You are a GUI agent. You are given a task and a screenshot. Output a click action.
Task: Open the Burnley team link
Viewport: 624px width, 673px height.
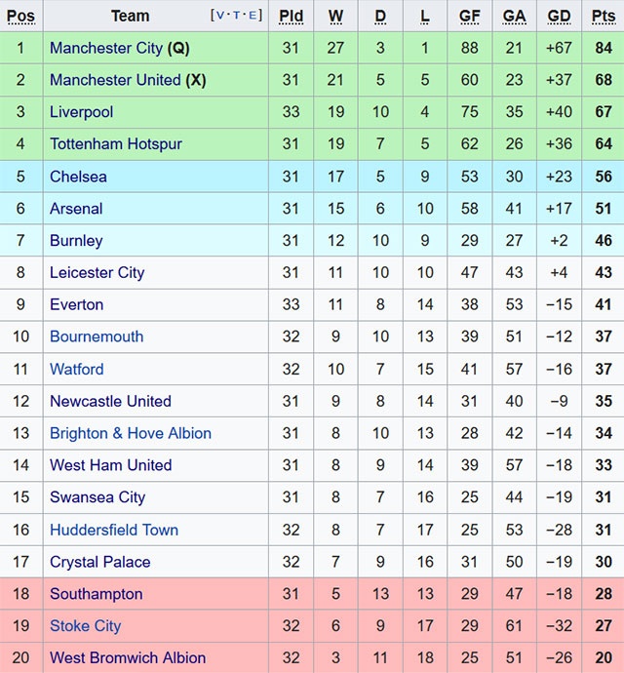tap(76, 241)
